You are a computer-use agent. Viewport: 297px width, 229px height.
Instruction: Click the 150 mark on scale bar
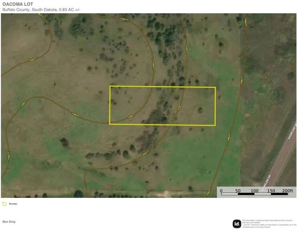pos(271,190)
